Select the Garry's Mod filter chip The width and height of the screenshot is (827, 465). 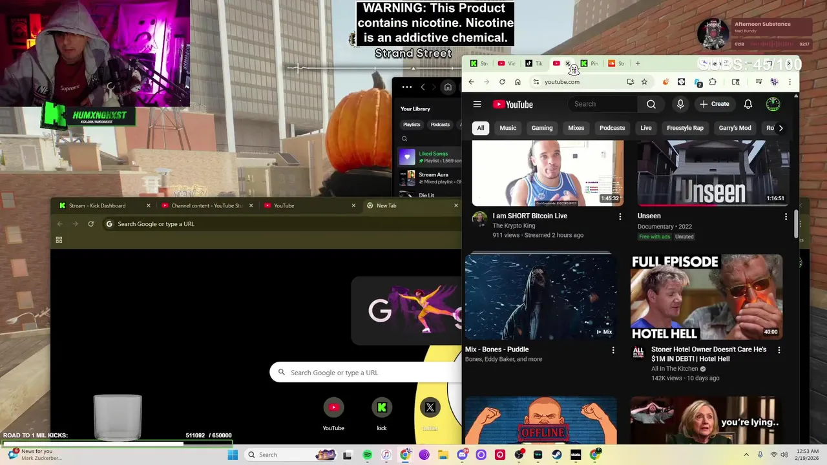click(x=735, y=128)
